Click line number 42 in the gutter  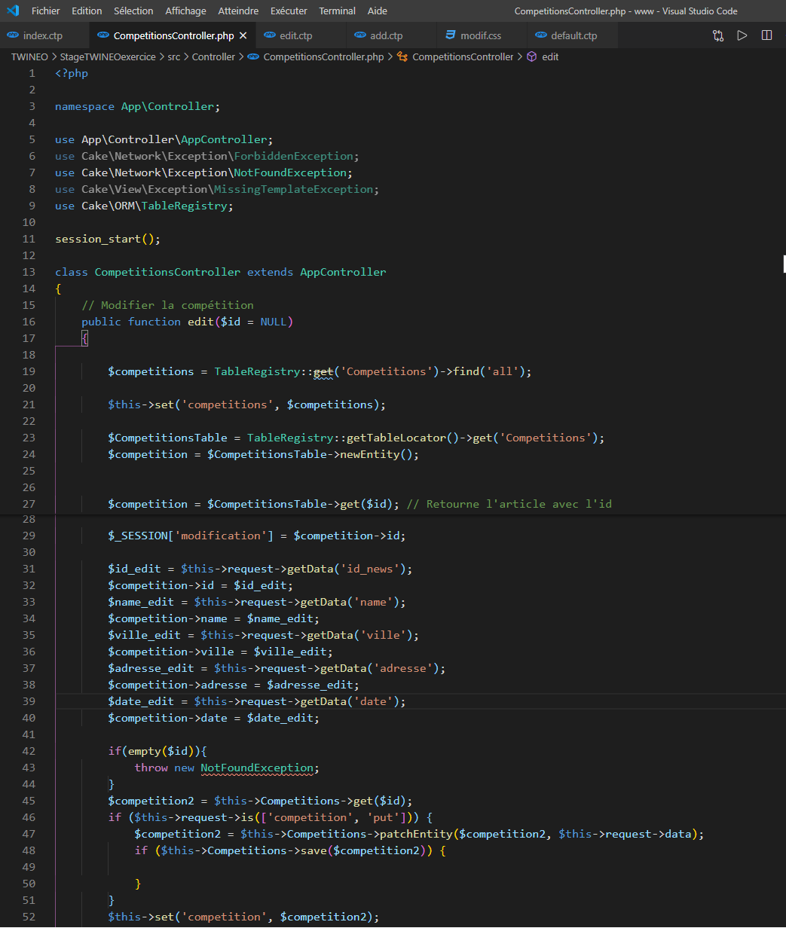pyautogui.click(x=29, y=751)
